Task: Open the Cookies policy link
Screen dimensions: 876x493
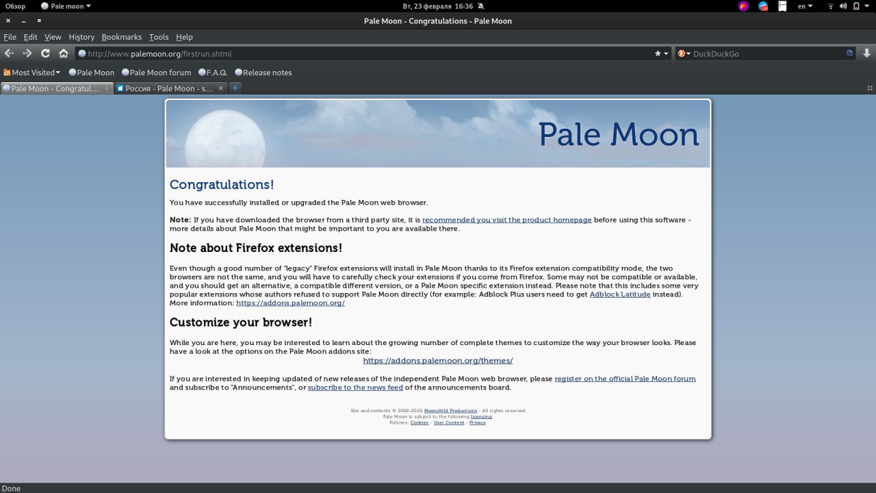Action: (420, 422)
